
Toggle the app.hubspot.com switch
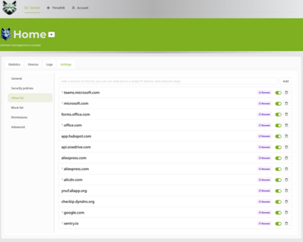pyautogui.click(x=278, y=136)
